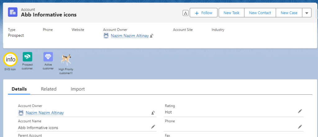This screenshot has height=137, width=318.
Task: Select the Details tab
Action: click(19, 89)
